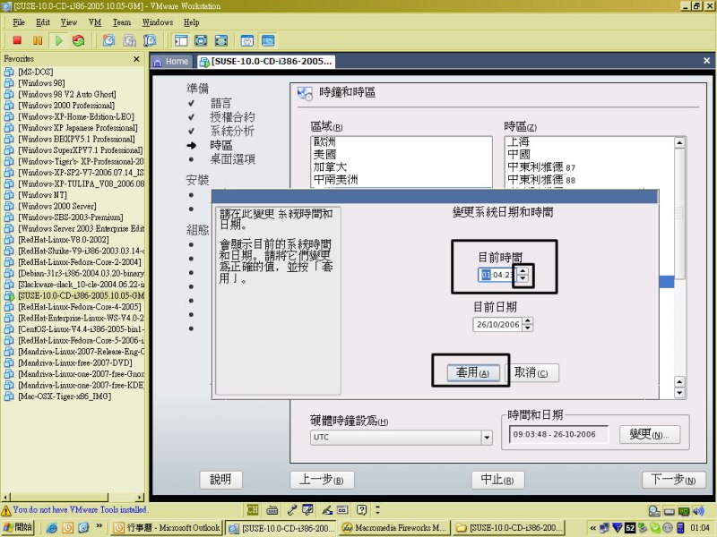The height and width of the screenshot is (537, 717).
Task: Suspend the virtual machine with pause icon
Action: pos(38,40)
